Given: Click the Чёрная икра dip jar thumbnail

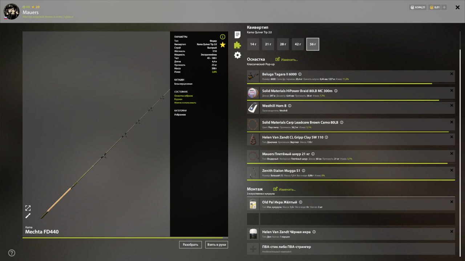Looking at the screenshot, I should pos(253,234).
